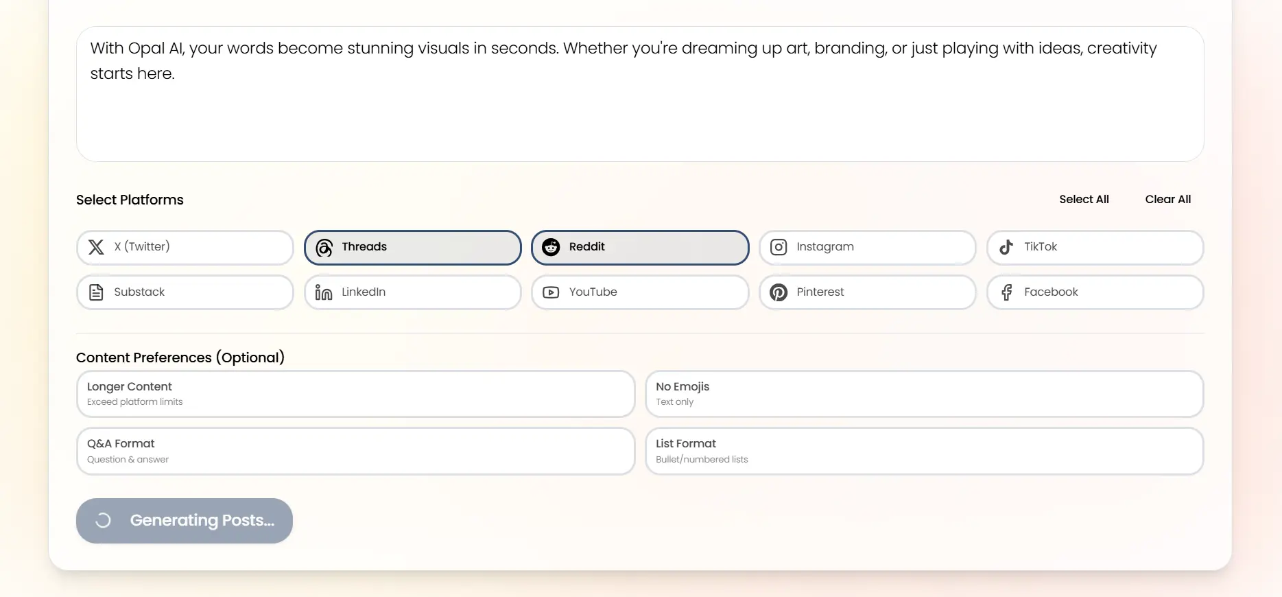Enable the Instagram platform
Screen dimensions: 1282x597
click(868, 247)
